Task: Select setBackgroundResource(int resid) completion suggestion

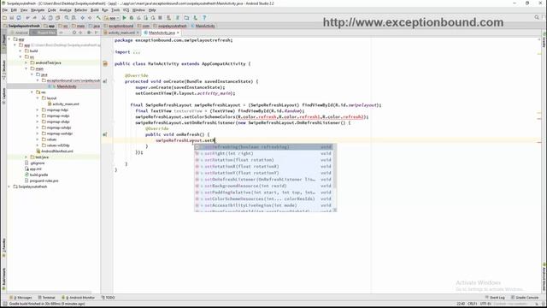Action: tap(263, 186)
